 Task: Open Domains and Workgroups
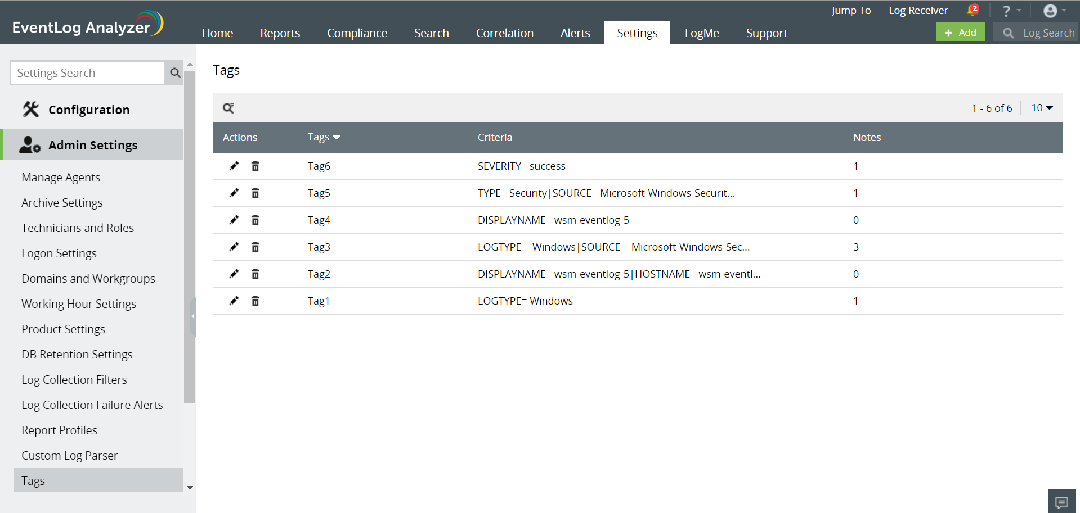88,279
